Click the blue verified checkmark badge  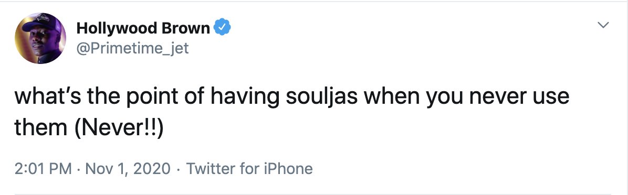coord(222,28)
